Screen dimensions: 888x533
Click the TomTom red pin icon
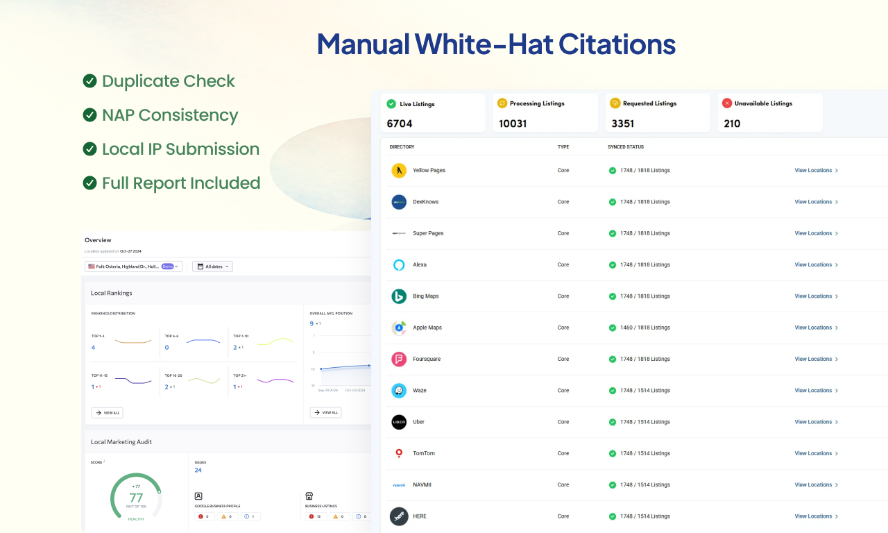pos(398,453)
